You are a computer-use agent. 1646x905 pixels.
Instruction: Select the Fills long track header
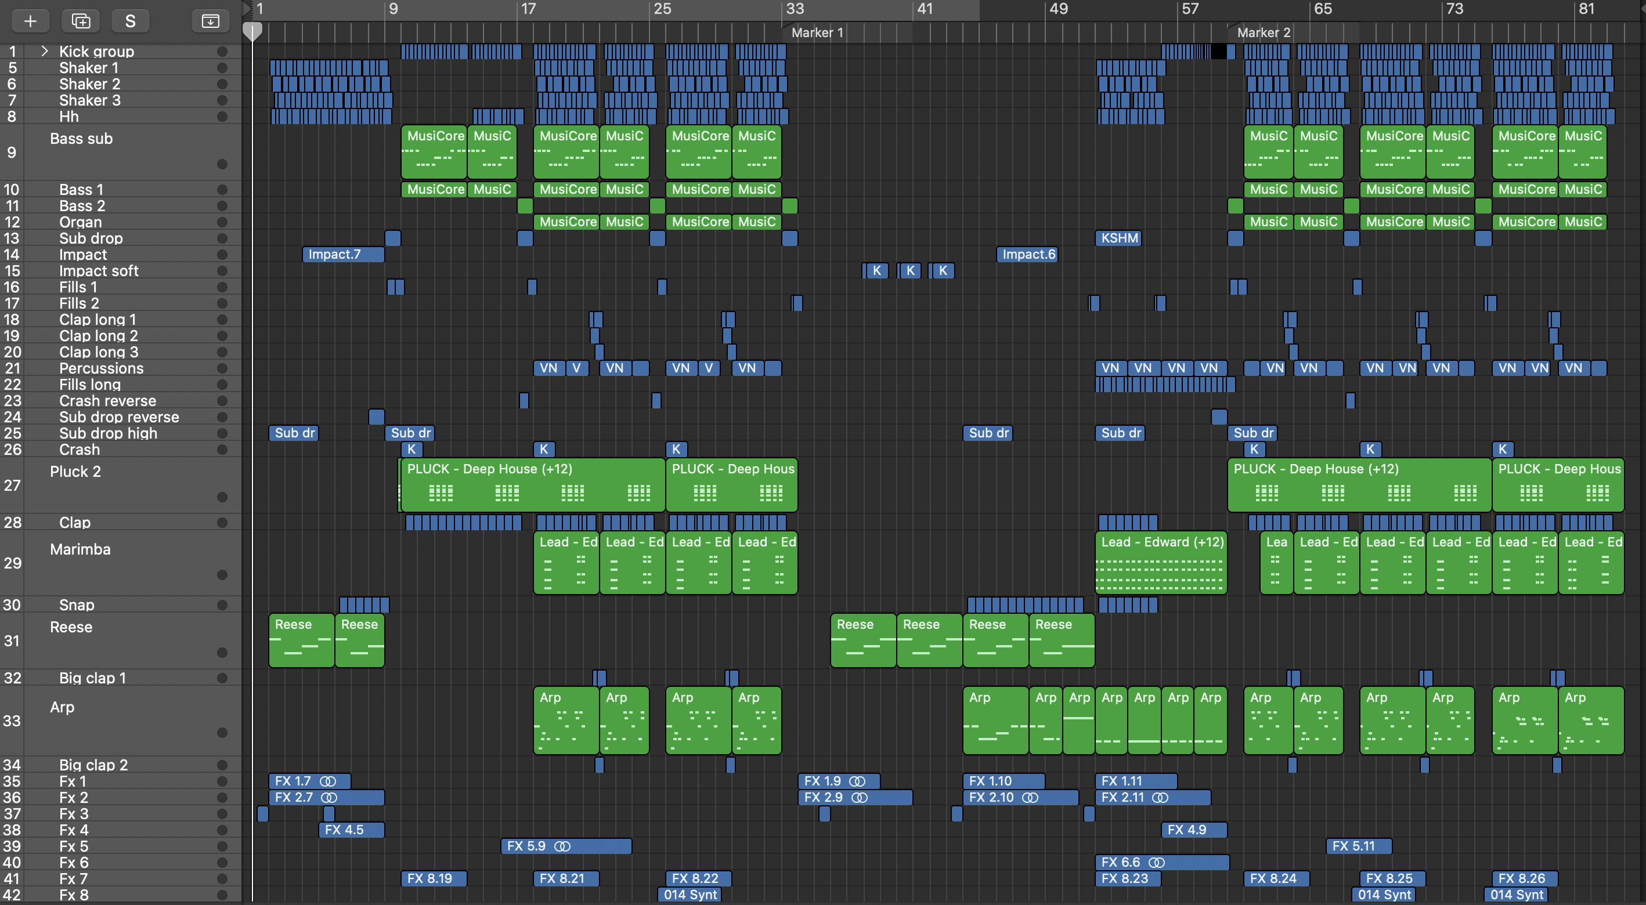[121, 385]
